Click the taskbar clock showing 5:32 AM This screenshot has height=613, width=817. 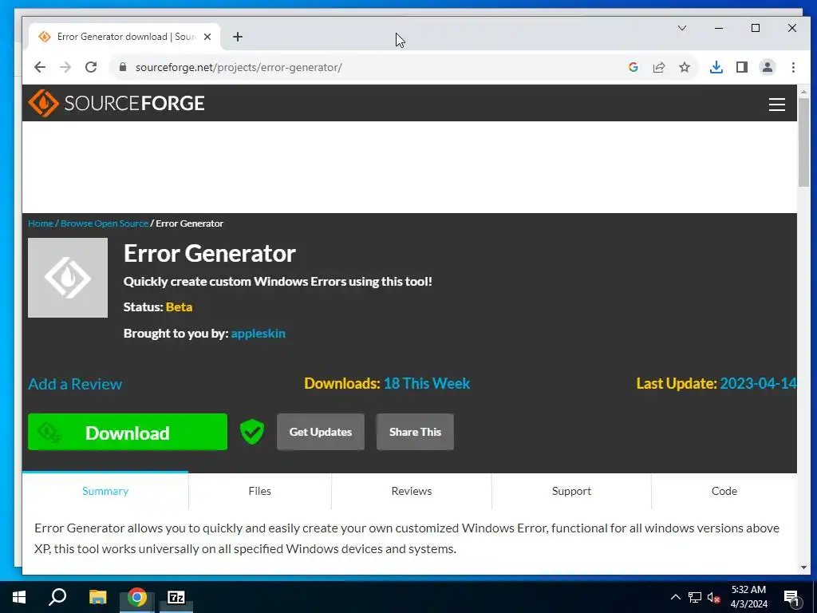[x=748, y=597]
